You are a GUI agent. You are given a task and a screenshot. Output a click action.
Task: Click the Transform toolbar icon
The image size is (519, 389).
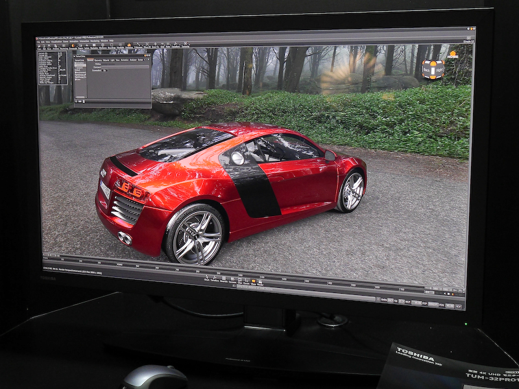(175, 45)
